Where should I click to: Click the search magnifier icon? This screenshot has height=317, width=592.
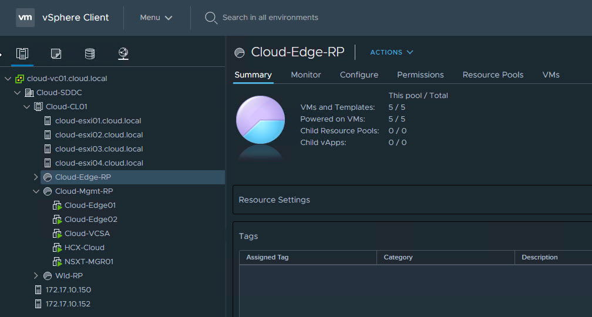(211, 18)
